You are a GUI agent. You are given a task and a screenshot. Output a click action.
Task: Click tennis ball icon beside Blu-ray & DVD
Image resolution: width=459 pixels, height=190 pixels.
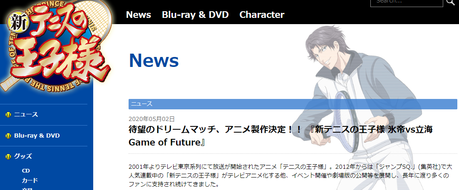(x=8, y=136)
